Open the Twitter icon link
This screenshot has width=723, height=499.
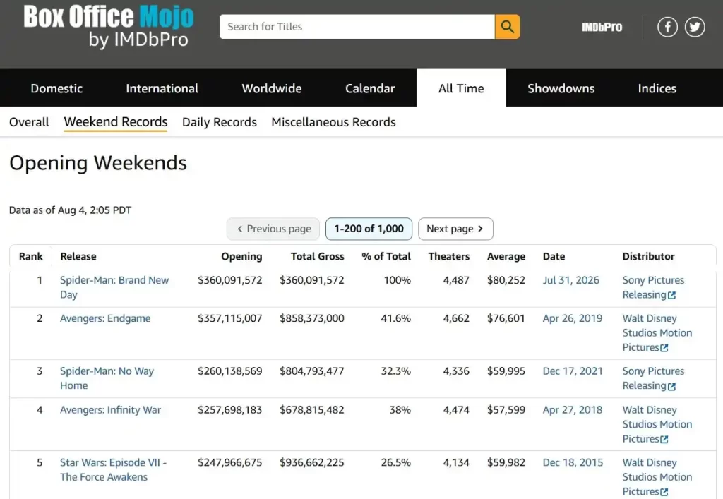(x=695, y=27)
